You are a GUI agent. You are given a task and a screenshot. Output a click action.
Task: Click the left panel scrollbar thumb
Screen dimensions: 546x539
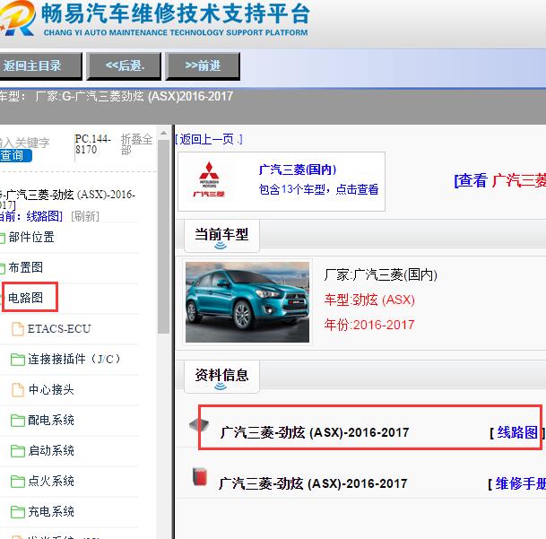(163, 237)
